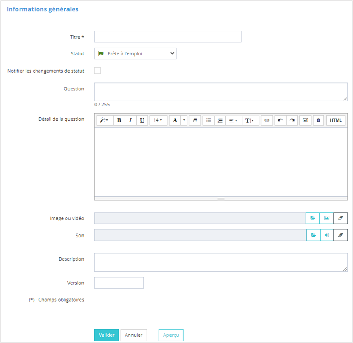Open the font color picker arrow
353x343 pixels.
coord(184,120)
